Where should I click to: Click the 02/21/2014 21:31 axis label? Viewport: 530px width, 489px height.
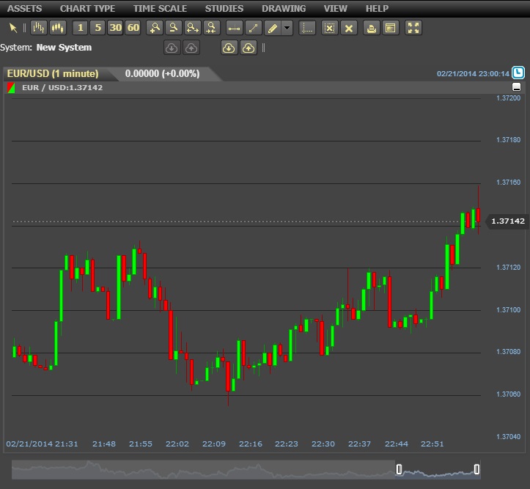(42, 444)
